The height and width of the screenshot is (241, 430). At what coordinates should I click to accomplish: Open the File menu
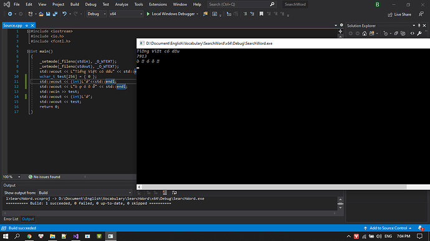tap(17, 4)
